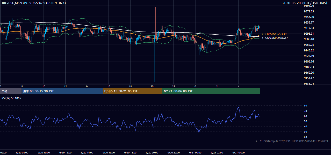Click the 6/20 14:00 bottom time label
Viewport: 331px width, 155px height.
click(87, 153)
